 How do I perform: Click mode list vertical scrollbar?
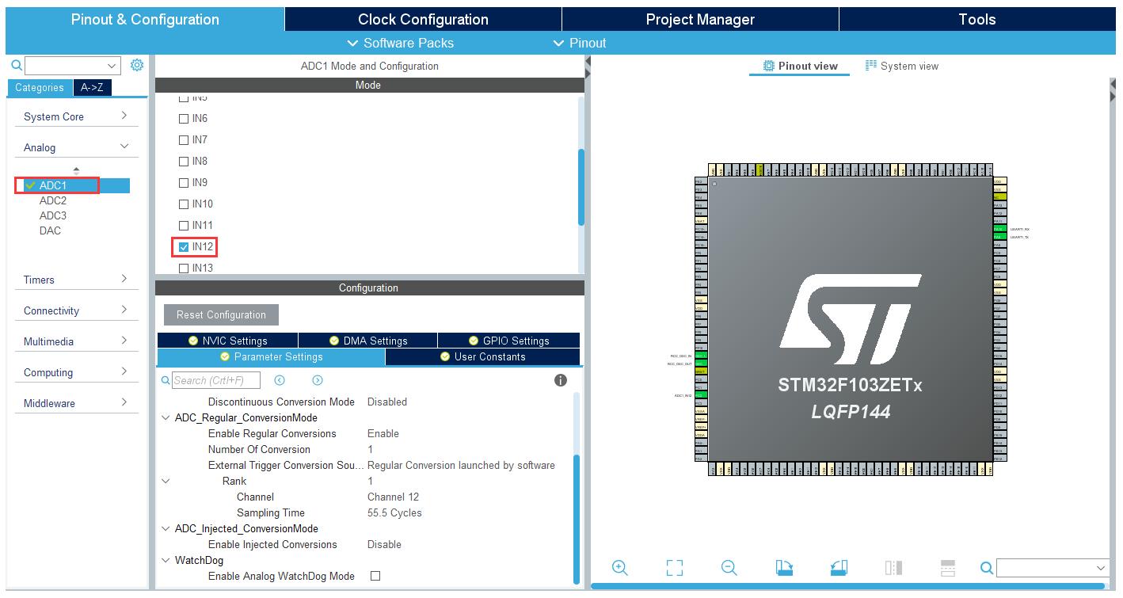tap(581, 187)
